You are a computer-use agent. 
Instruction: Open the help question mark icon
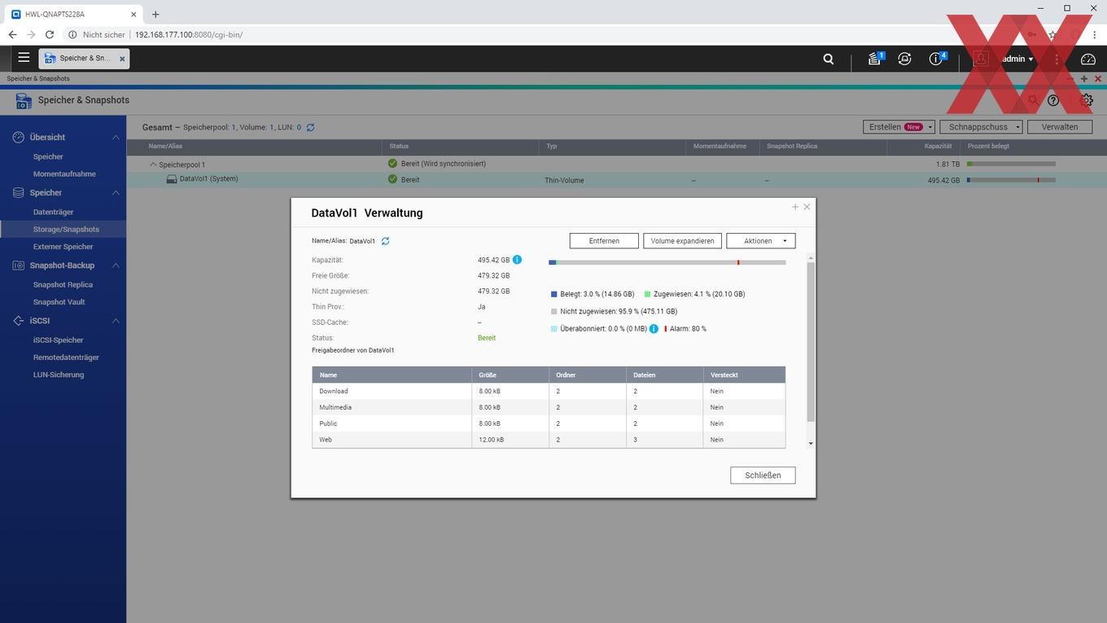tap(1053, 100)
